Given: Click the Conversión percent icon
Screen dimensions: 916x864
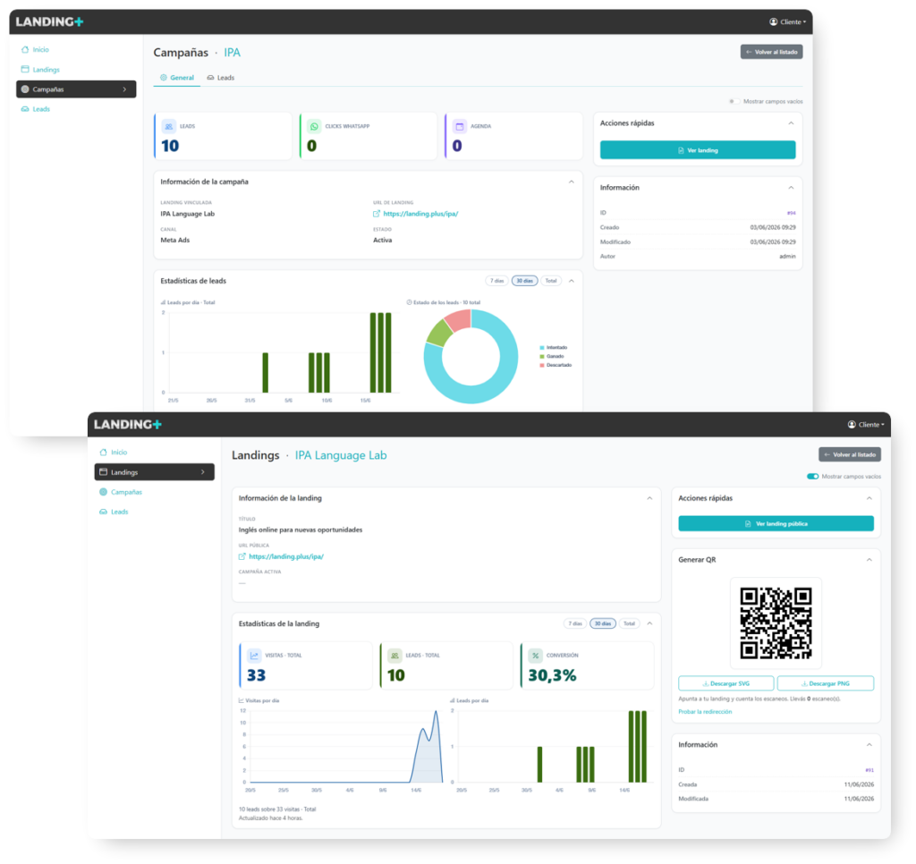Looking at the screenshot, I should click(x=535, y=656).
